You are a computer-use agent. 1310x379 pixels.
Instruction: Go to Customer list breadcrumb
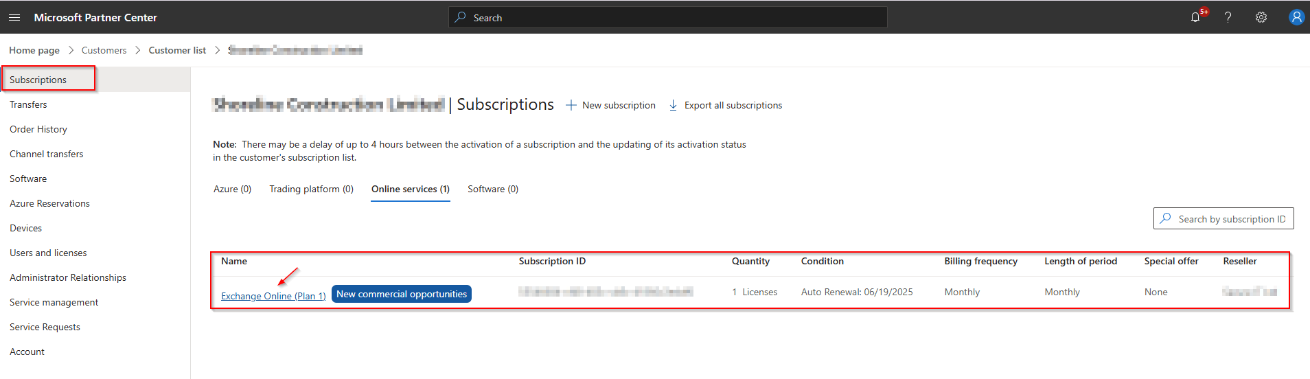[177, 50]
